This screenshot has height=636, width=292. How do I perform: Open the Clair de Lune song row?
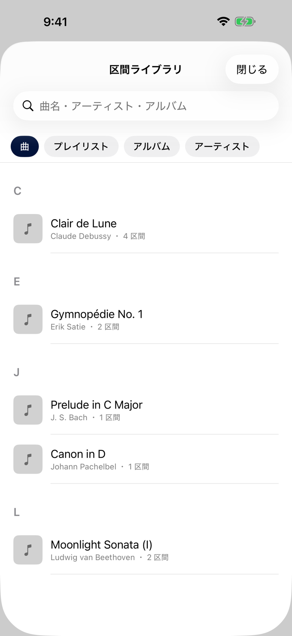pyautogui.click(x=146, y=229)
